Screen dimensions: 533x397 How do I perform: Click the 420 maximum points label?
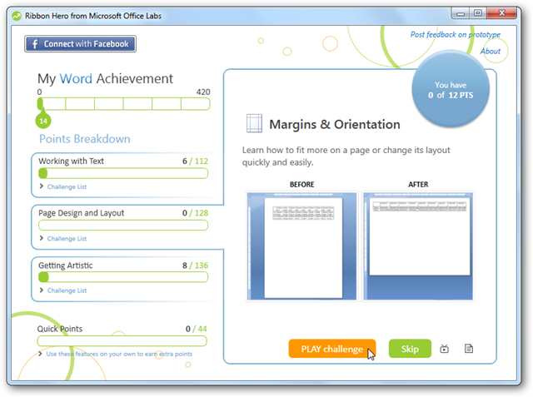click(203, 92)
